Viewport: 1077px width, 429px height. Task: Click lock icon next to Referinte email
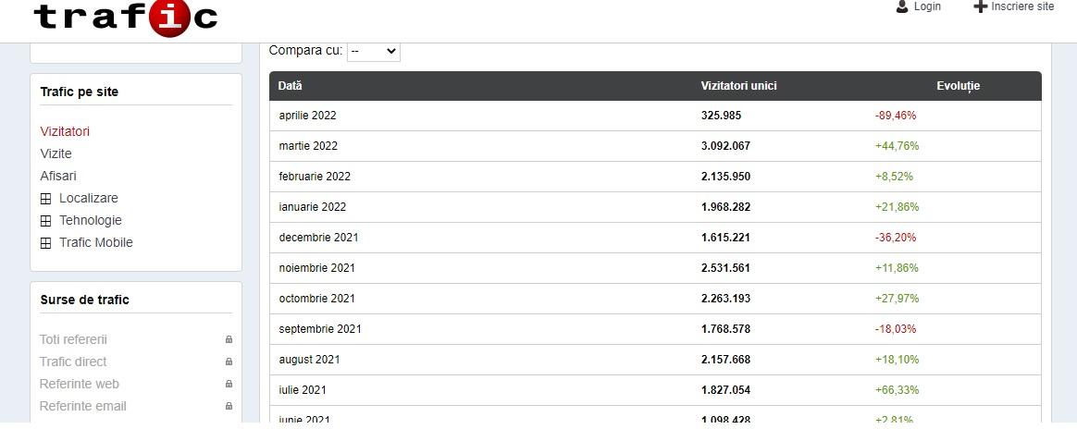[229, 407]
